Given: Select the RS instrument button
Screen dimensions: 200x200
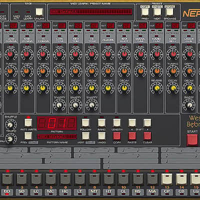Looking at the screenshot, I should (x=138, y=192).
